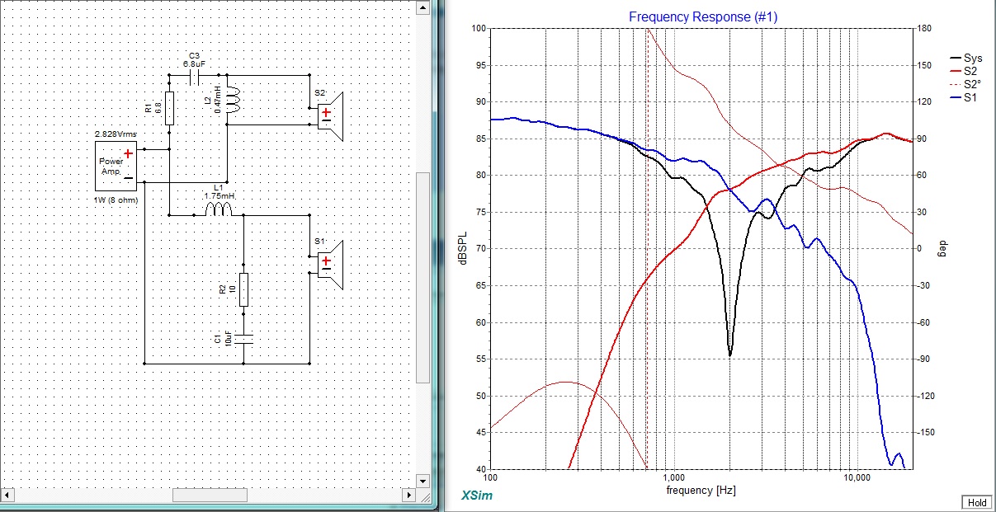Click the solid red S2 legend entry
This screenshot has height=512, width=996.
(965, 71)
